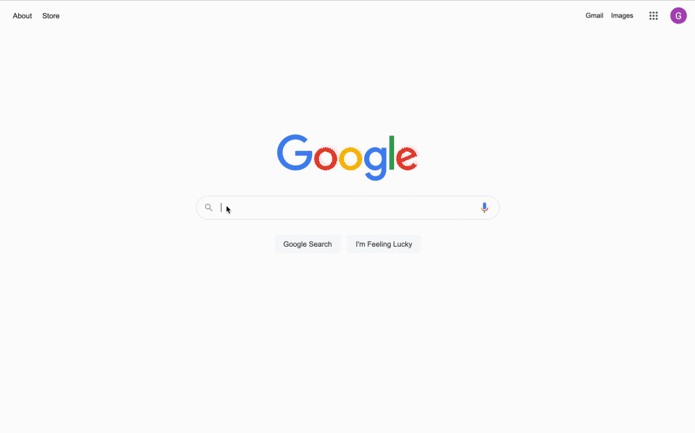Click the first red o in logo
Image resolution: width=695 pixels, height=433 pixels.
tap(325, 158)
